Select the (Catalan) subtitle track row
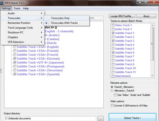The height and width of the screenshot is (121, 159). (52, 39)
